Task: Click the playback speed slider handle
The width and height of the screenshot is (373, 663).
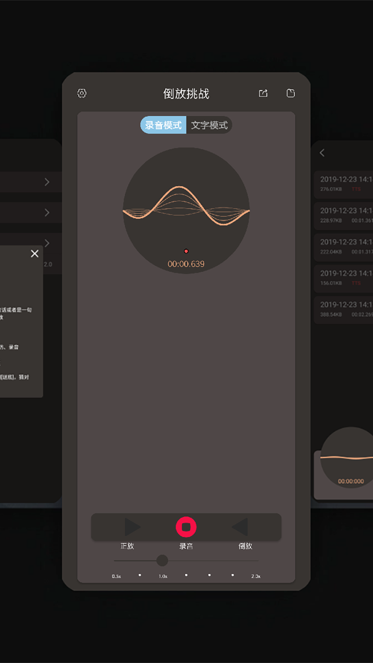Action: (x=162, y=561)
